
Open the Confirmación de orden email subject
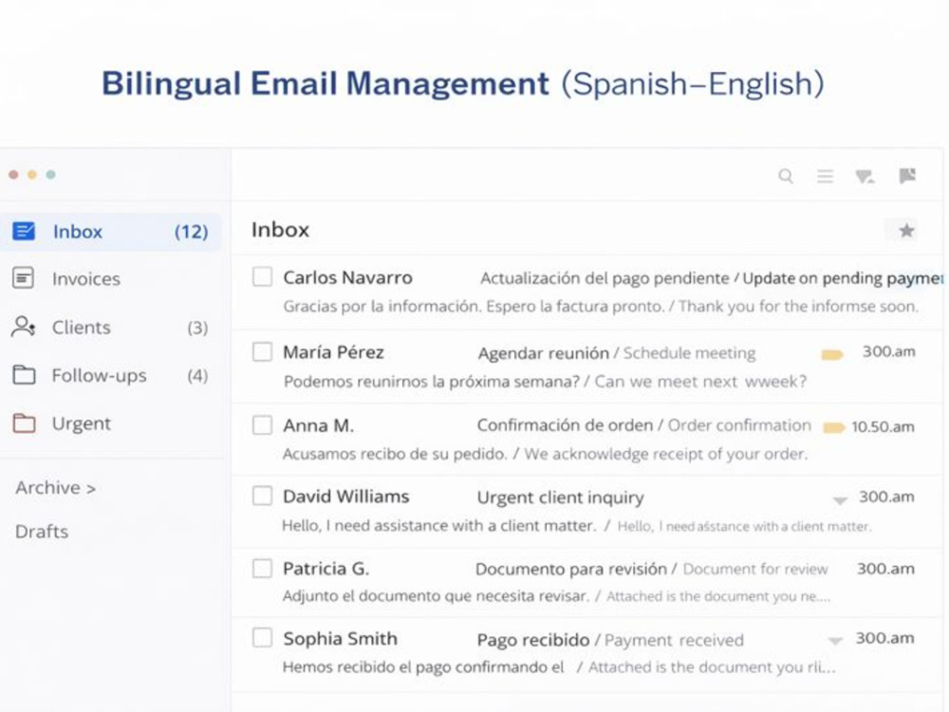(565, 425)
